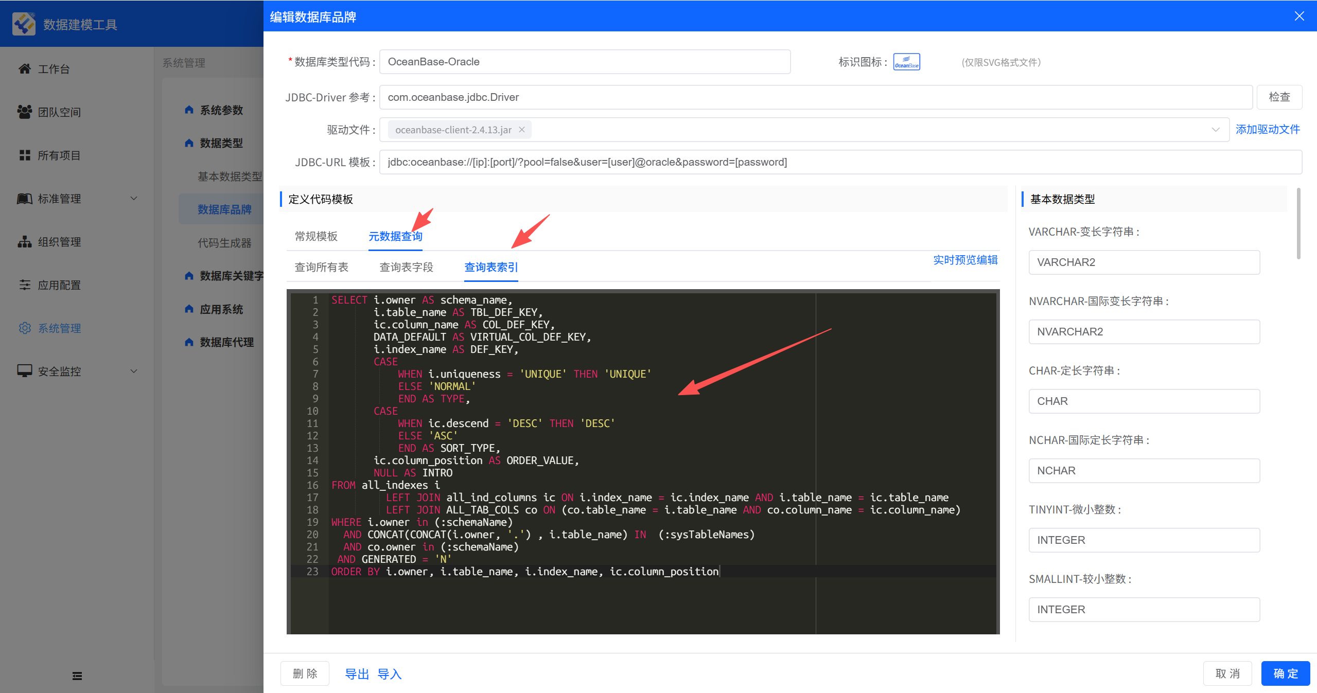1317x693 pixels.
Task: Click the house icon beside 应用系统
Action: pos(189,309)
